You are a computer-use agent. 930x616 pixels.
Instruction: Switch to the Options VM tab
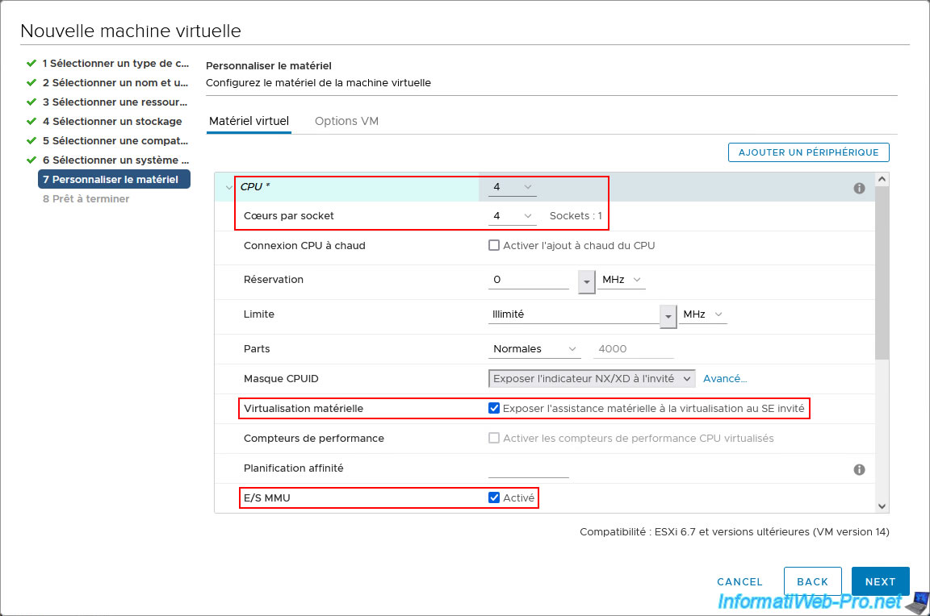coord(346,121)
